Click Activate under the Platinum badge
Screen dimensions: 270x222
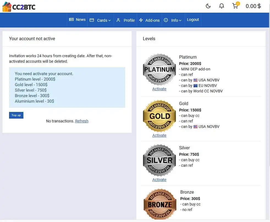tap(159, 89)
